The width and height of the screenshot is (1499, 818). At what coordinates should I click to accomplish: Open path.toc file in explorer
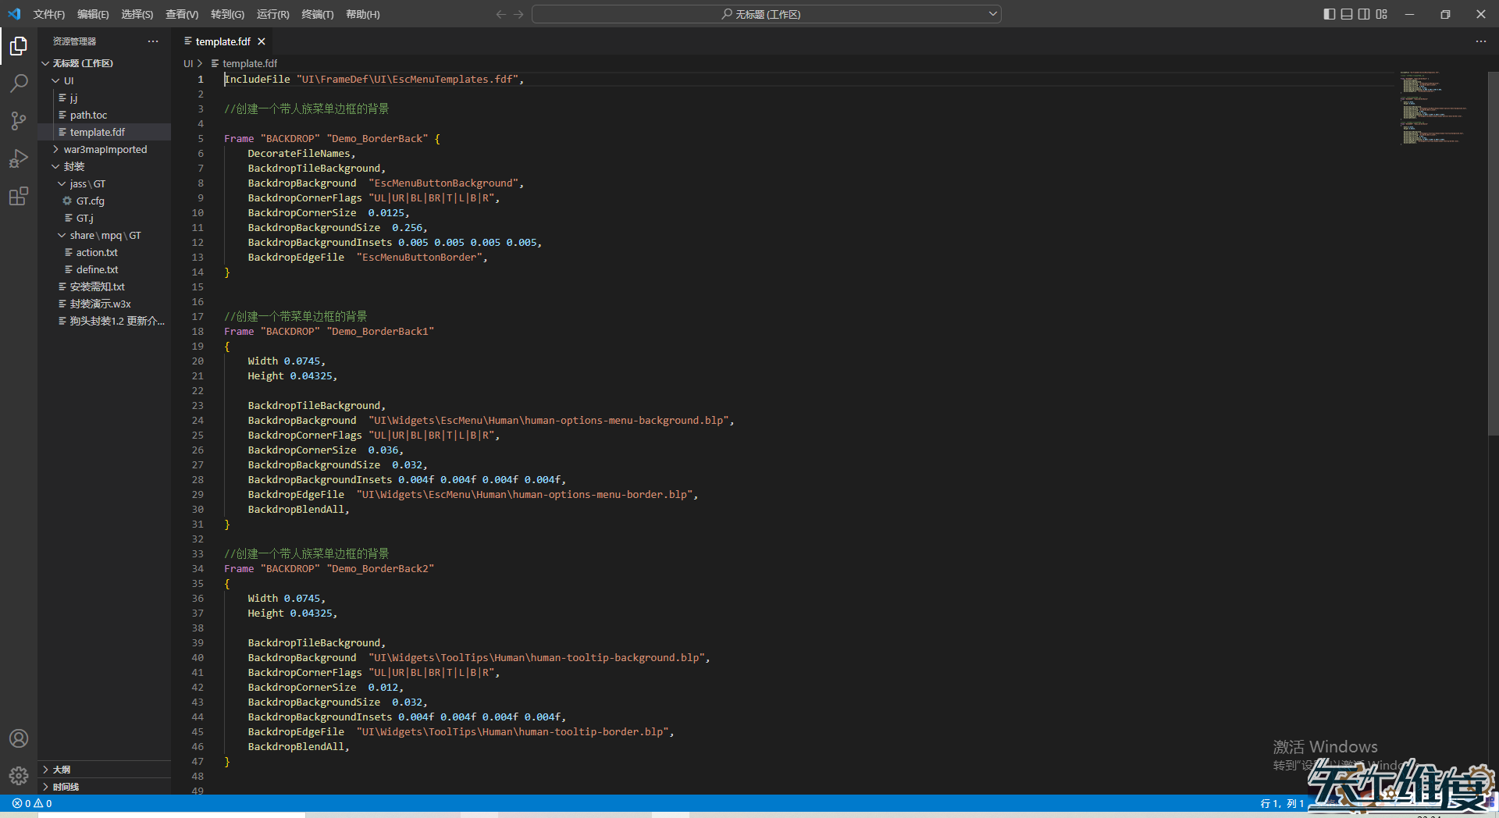(x=88, y=115)
